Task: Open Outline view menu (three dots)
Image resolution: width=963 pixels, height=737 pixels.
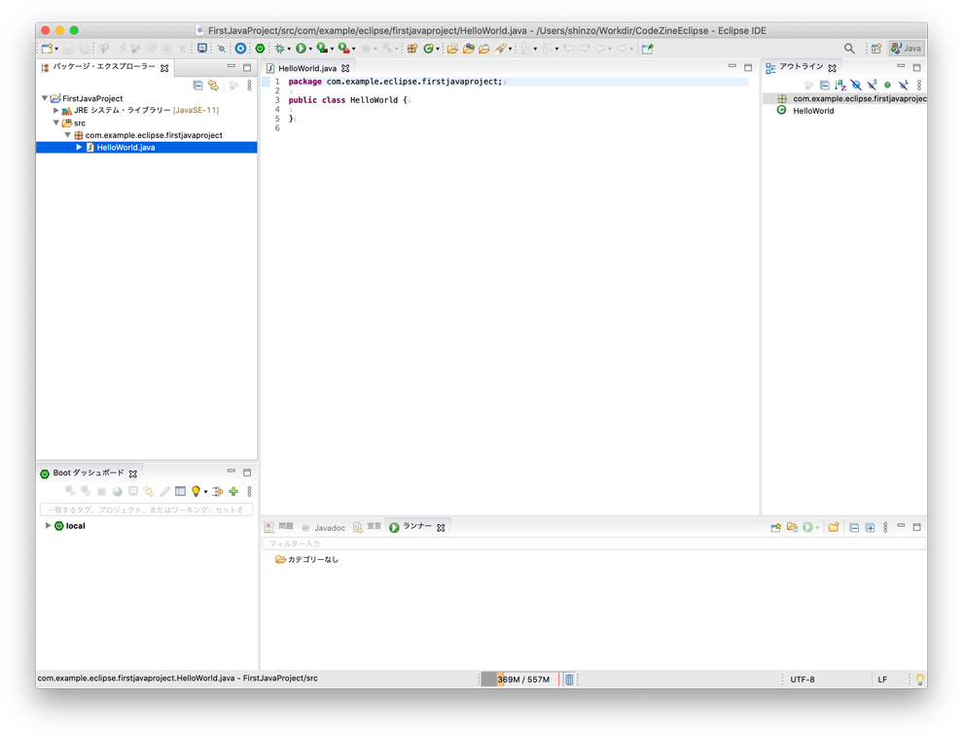Action: click(x=919, y=86)
